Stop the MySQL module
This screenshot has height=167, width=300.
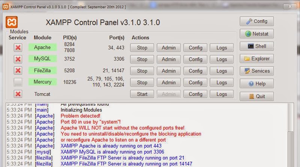coord(142,60)
